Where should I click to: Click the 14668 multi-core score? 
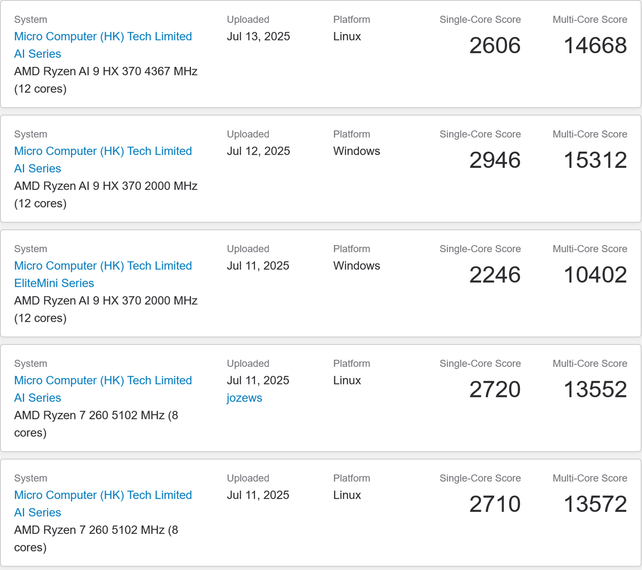click(x=595, y=46)
